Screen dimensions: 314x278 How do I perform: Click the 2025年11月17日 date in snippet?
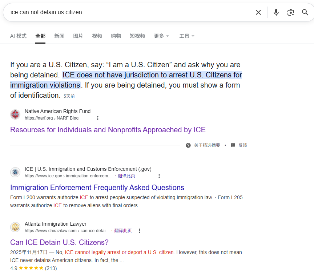point(29,252)
